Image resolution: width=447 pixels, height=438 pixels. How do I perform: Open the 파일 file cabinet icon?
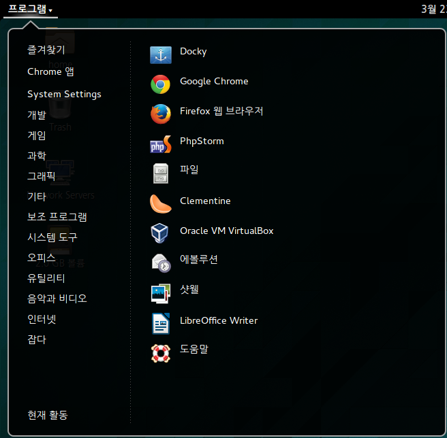click(161, 173)
